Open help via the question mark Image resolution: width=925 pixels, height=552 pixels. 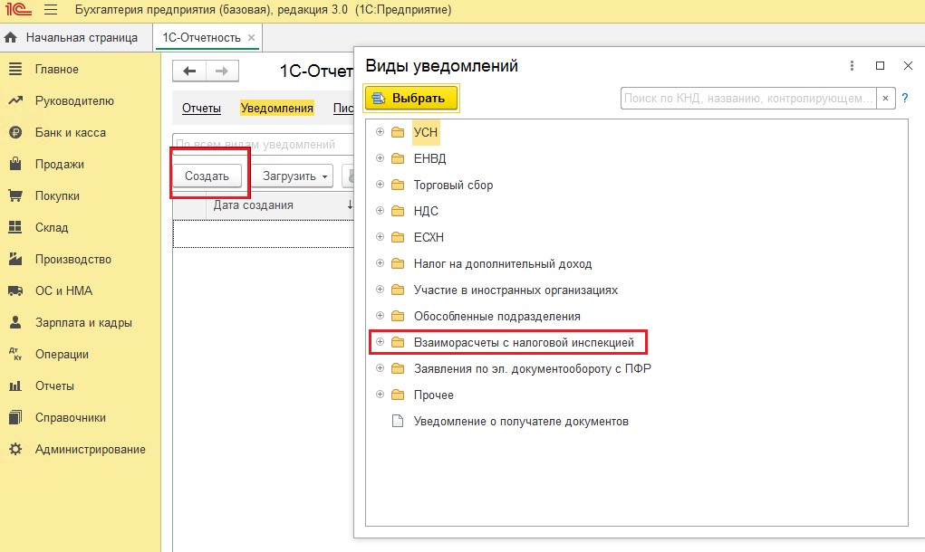click(x=905, y=99)
